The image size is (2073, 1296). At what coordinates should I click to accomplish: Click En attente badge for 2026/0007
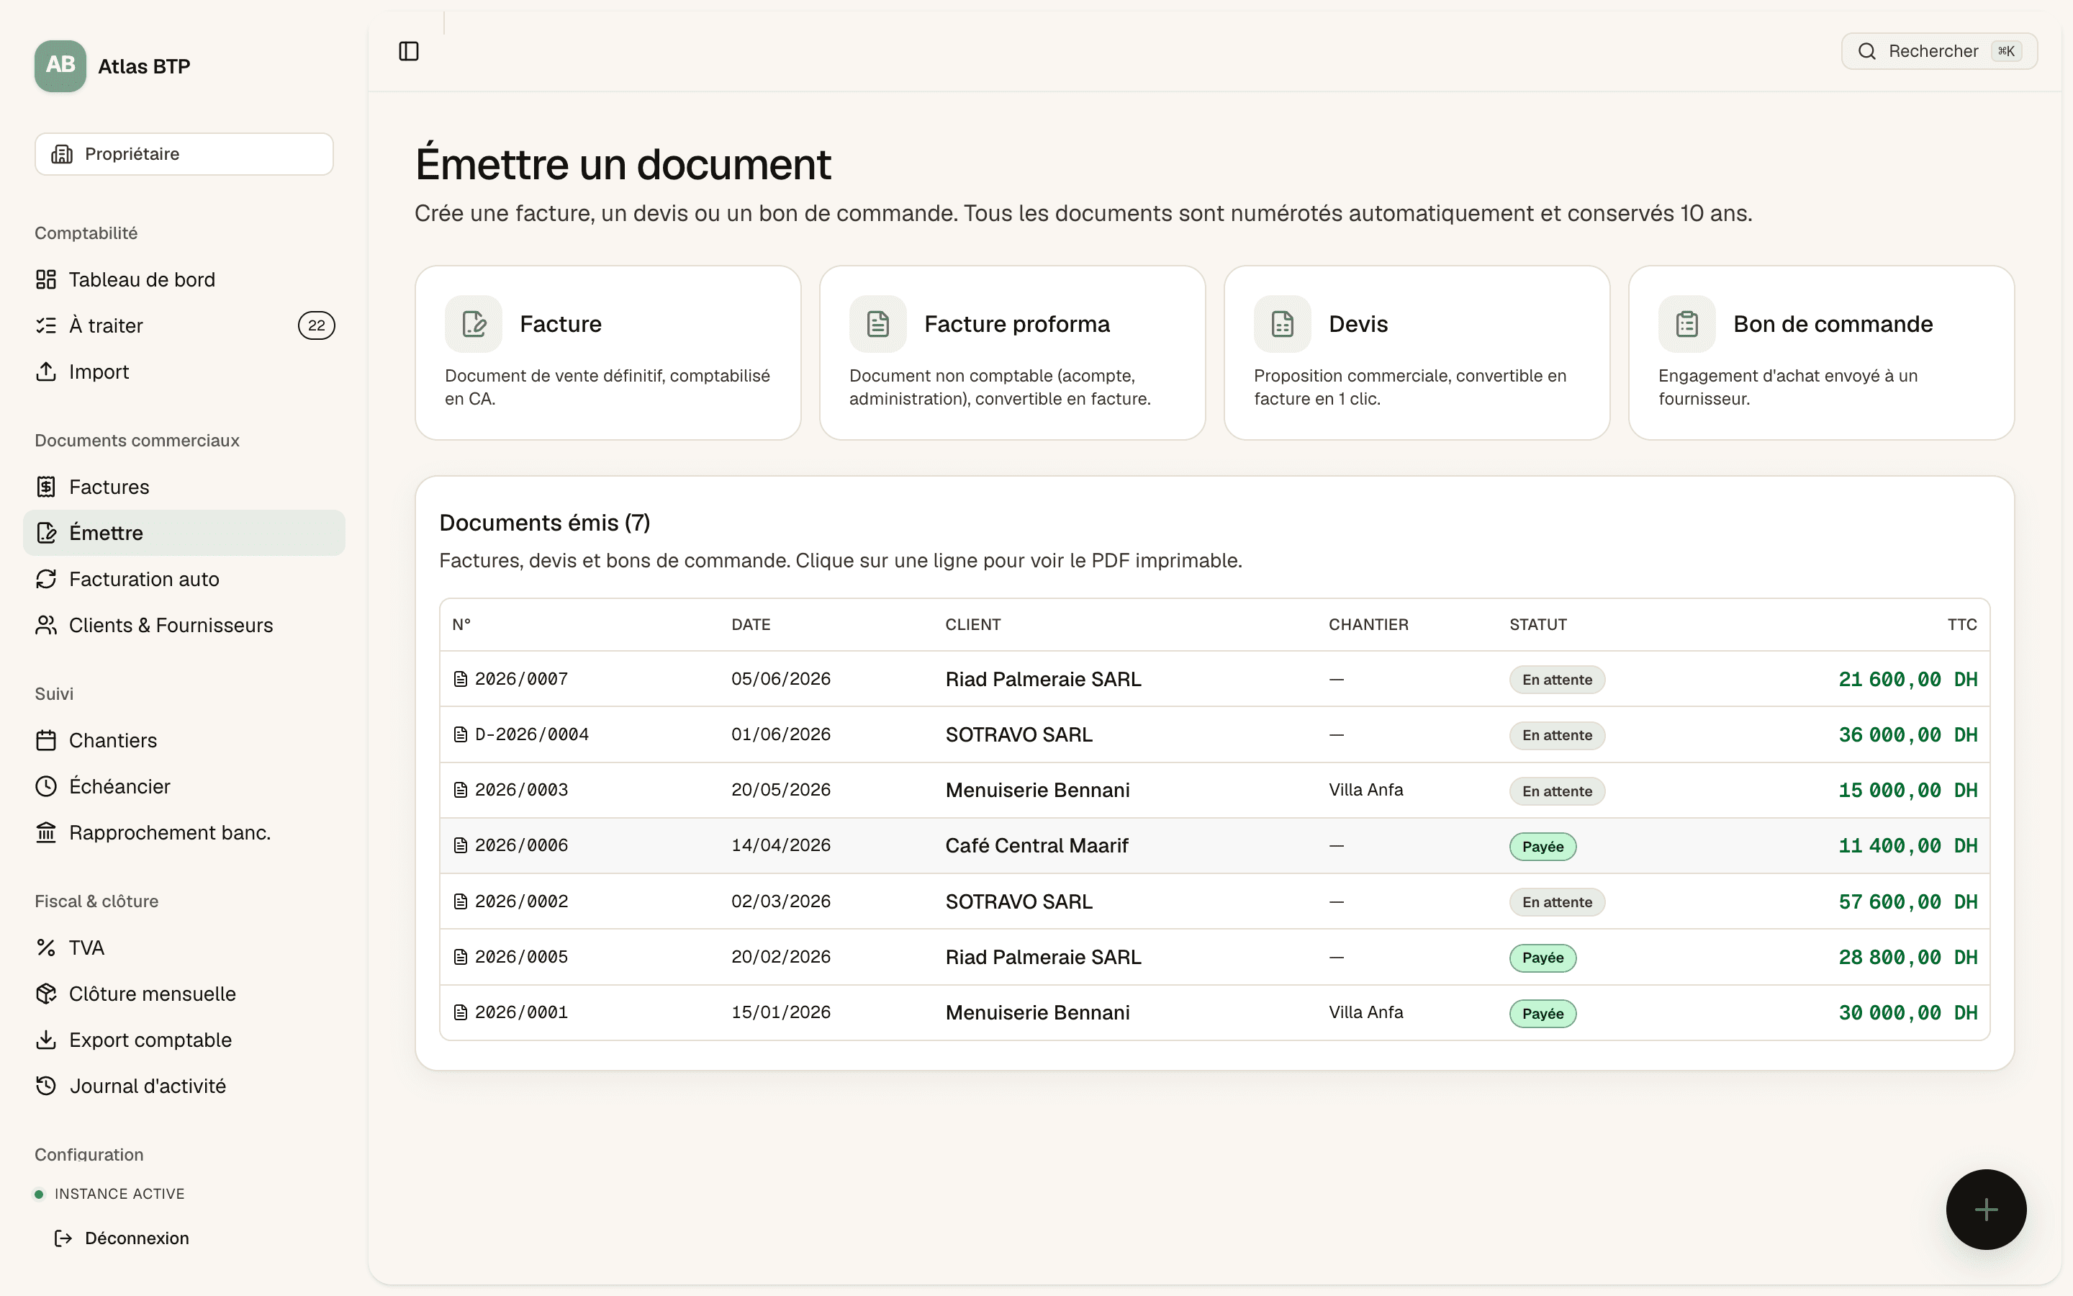[x=1558, y=680]
